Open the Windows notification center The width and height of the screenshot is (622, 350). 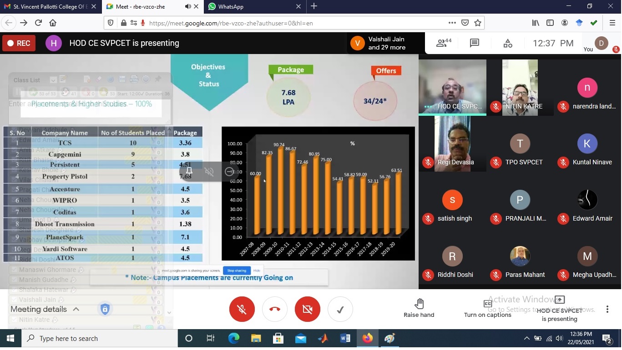[607, 339]
